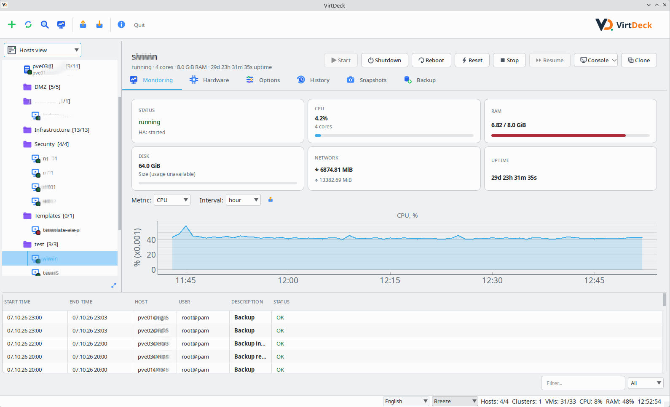This screenshot has width=670, height=407.
Task: Open the English language dropdown
Action: point(406,401)
